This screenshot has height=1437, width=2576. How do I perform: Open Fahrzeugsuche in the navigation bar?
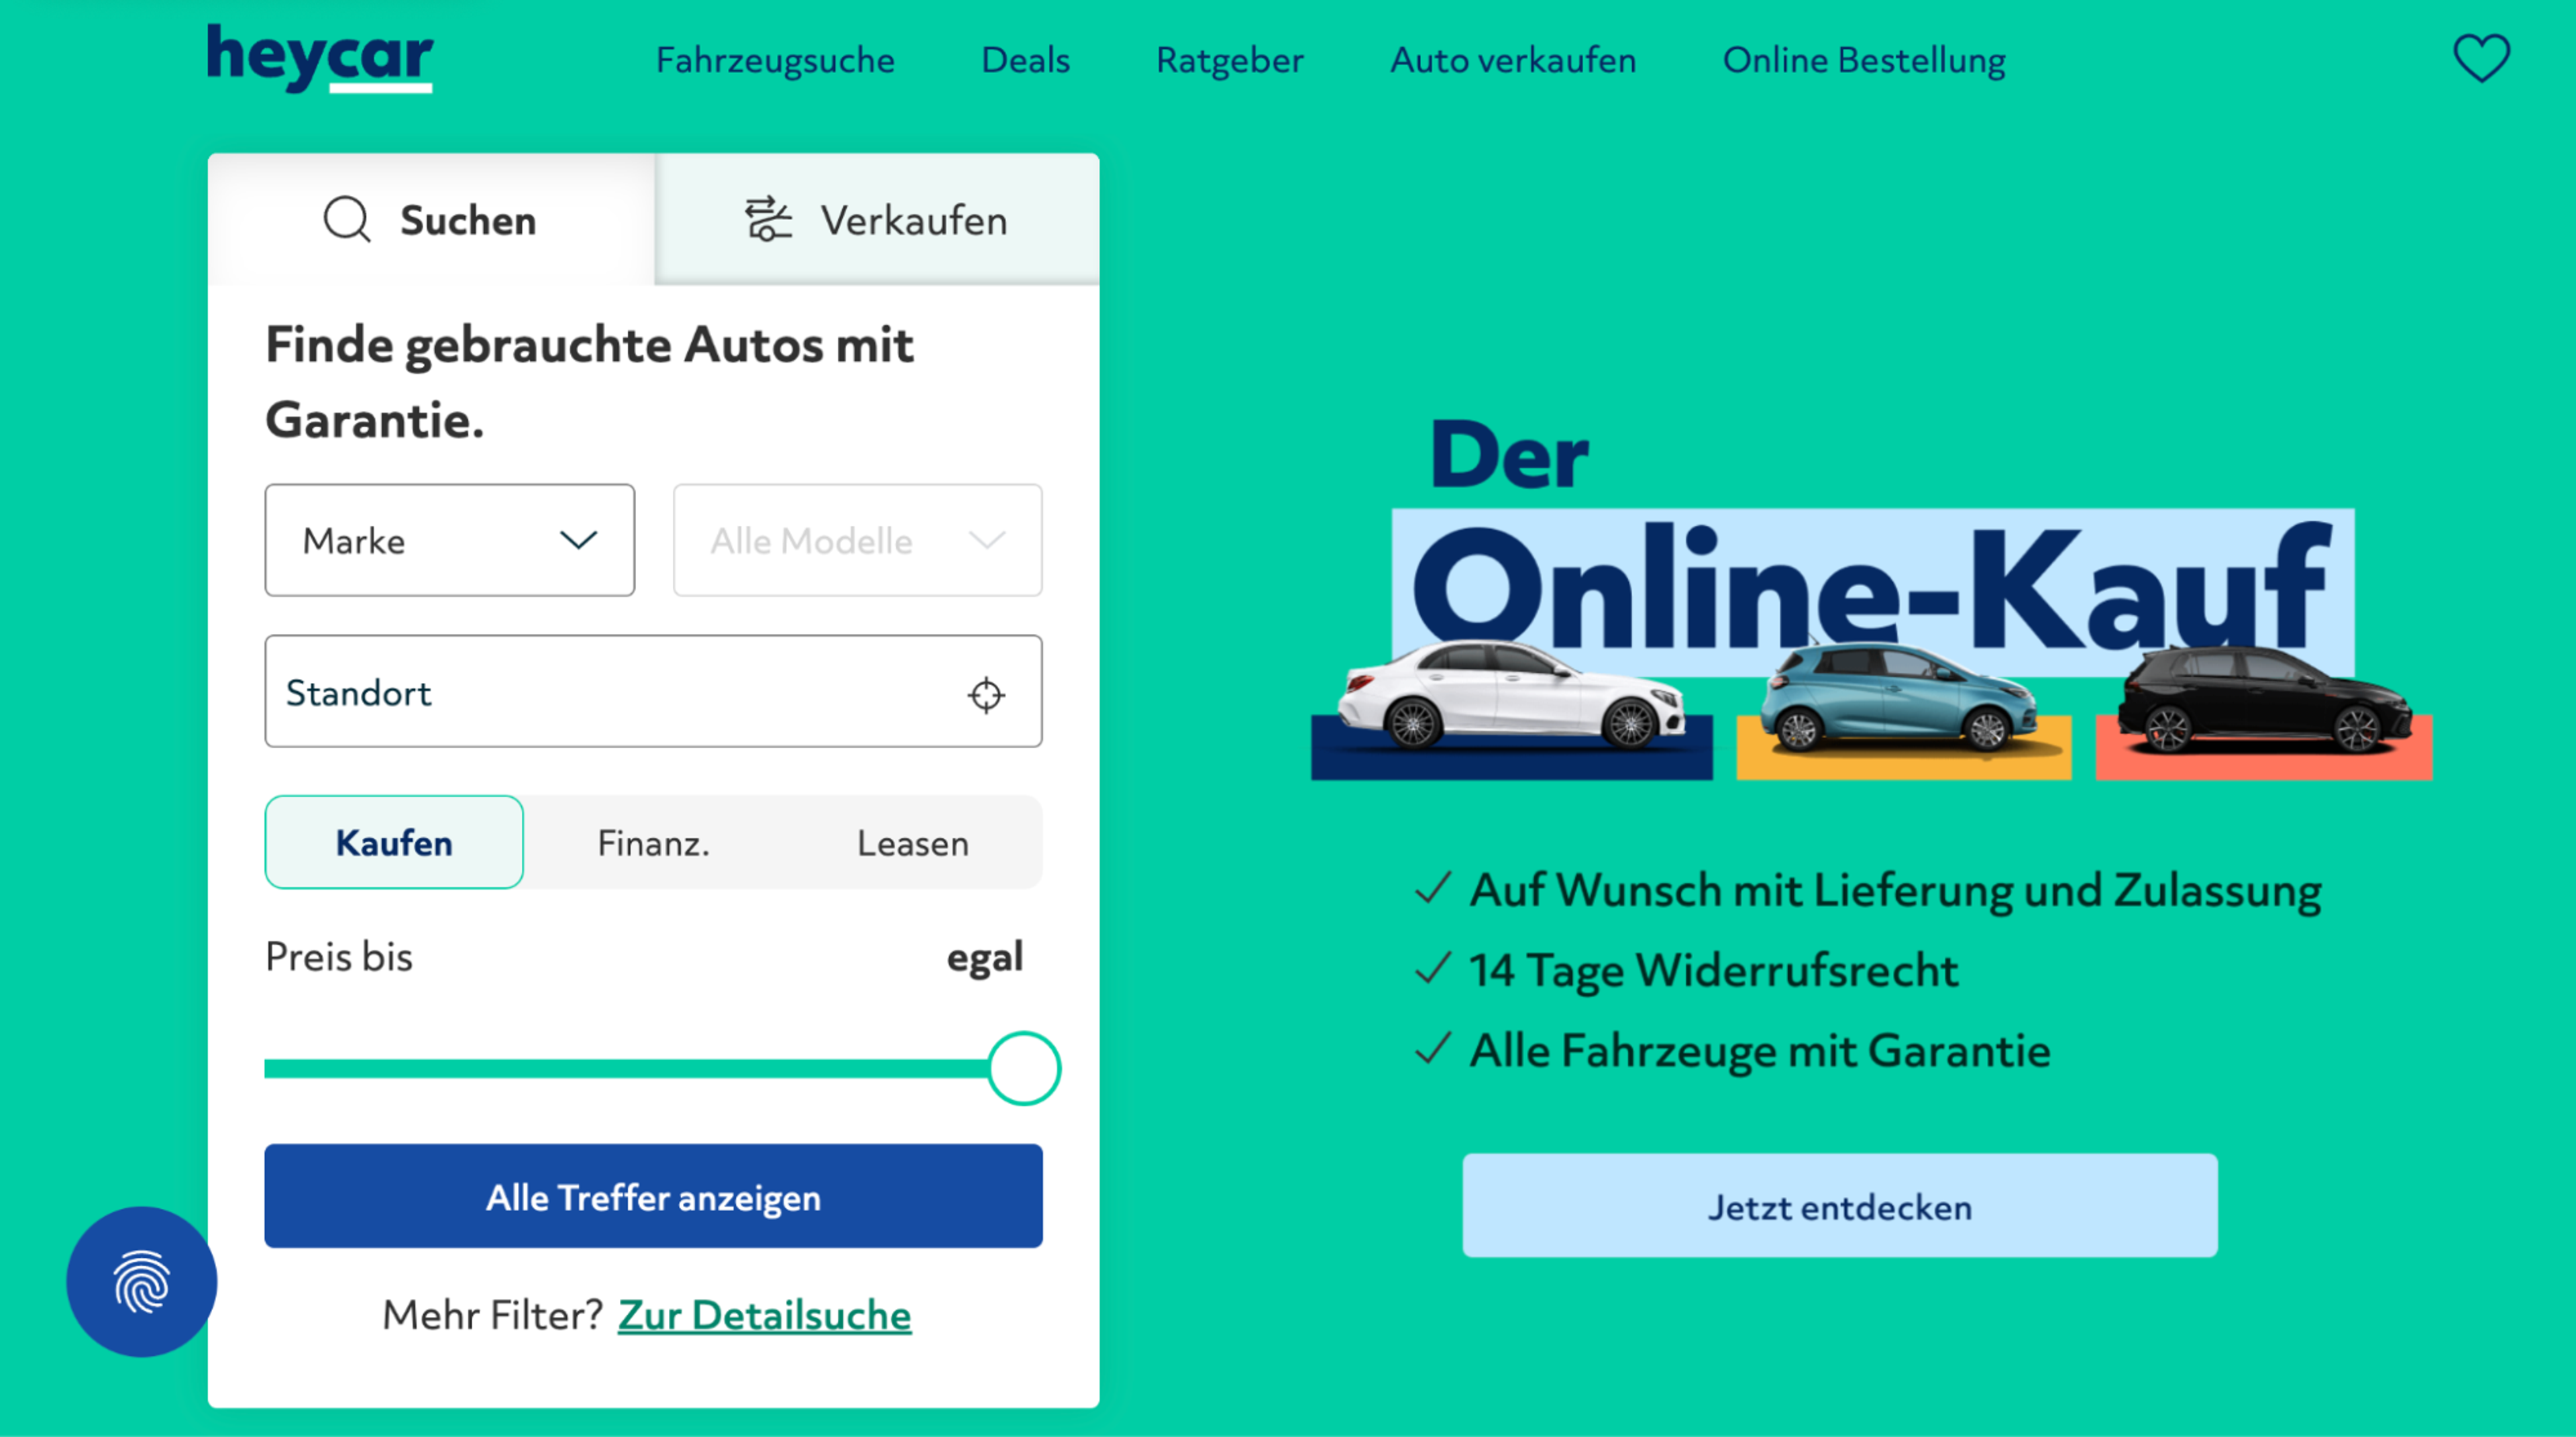pos(775,60)
